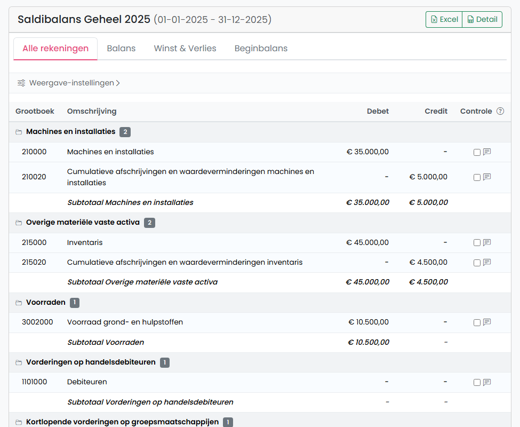Click the Omschrijving column header

[92, 111]
